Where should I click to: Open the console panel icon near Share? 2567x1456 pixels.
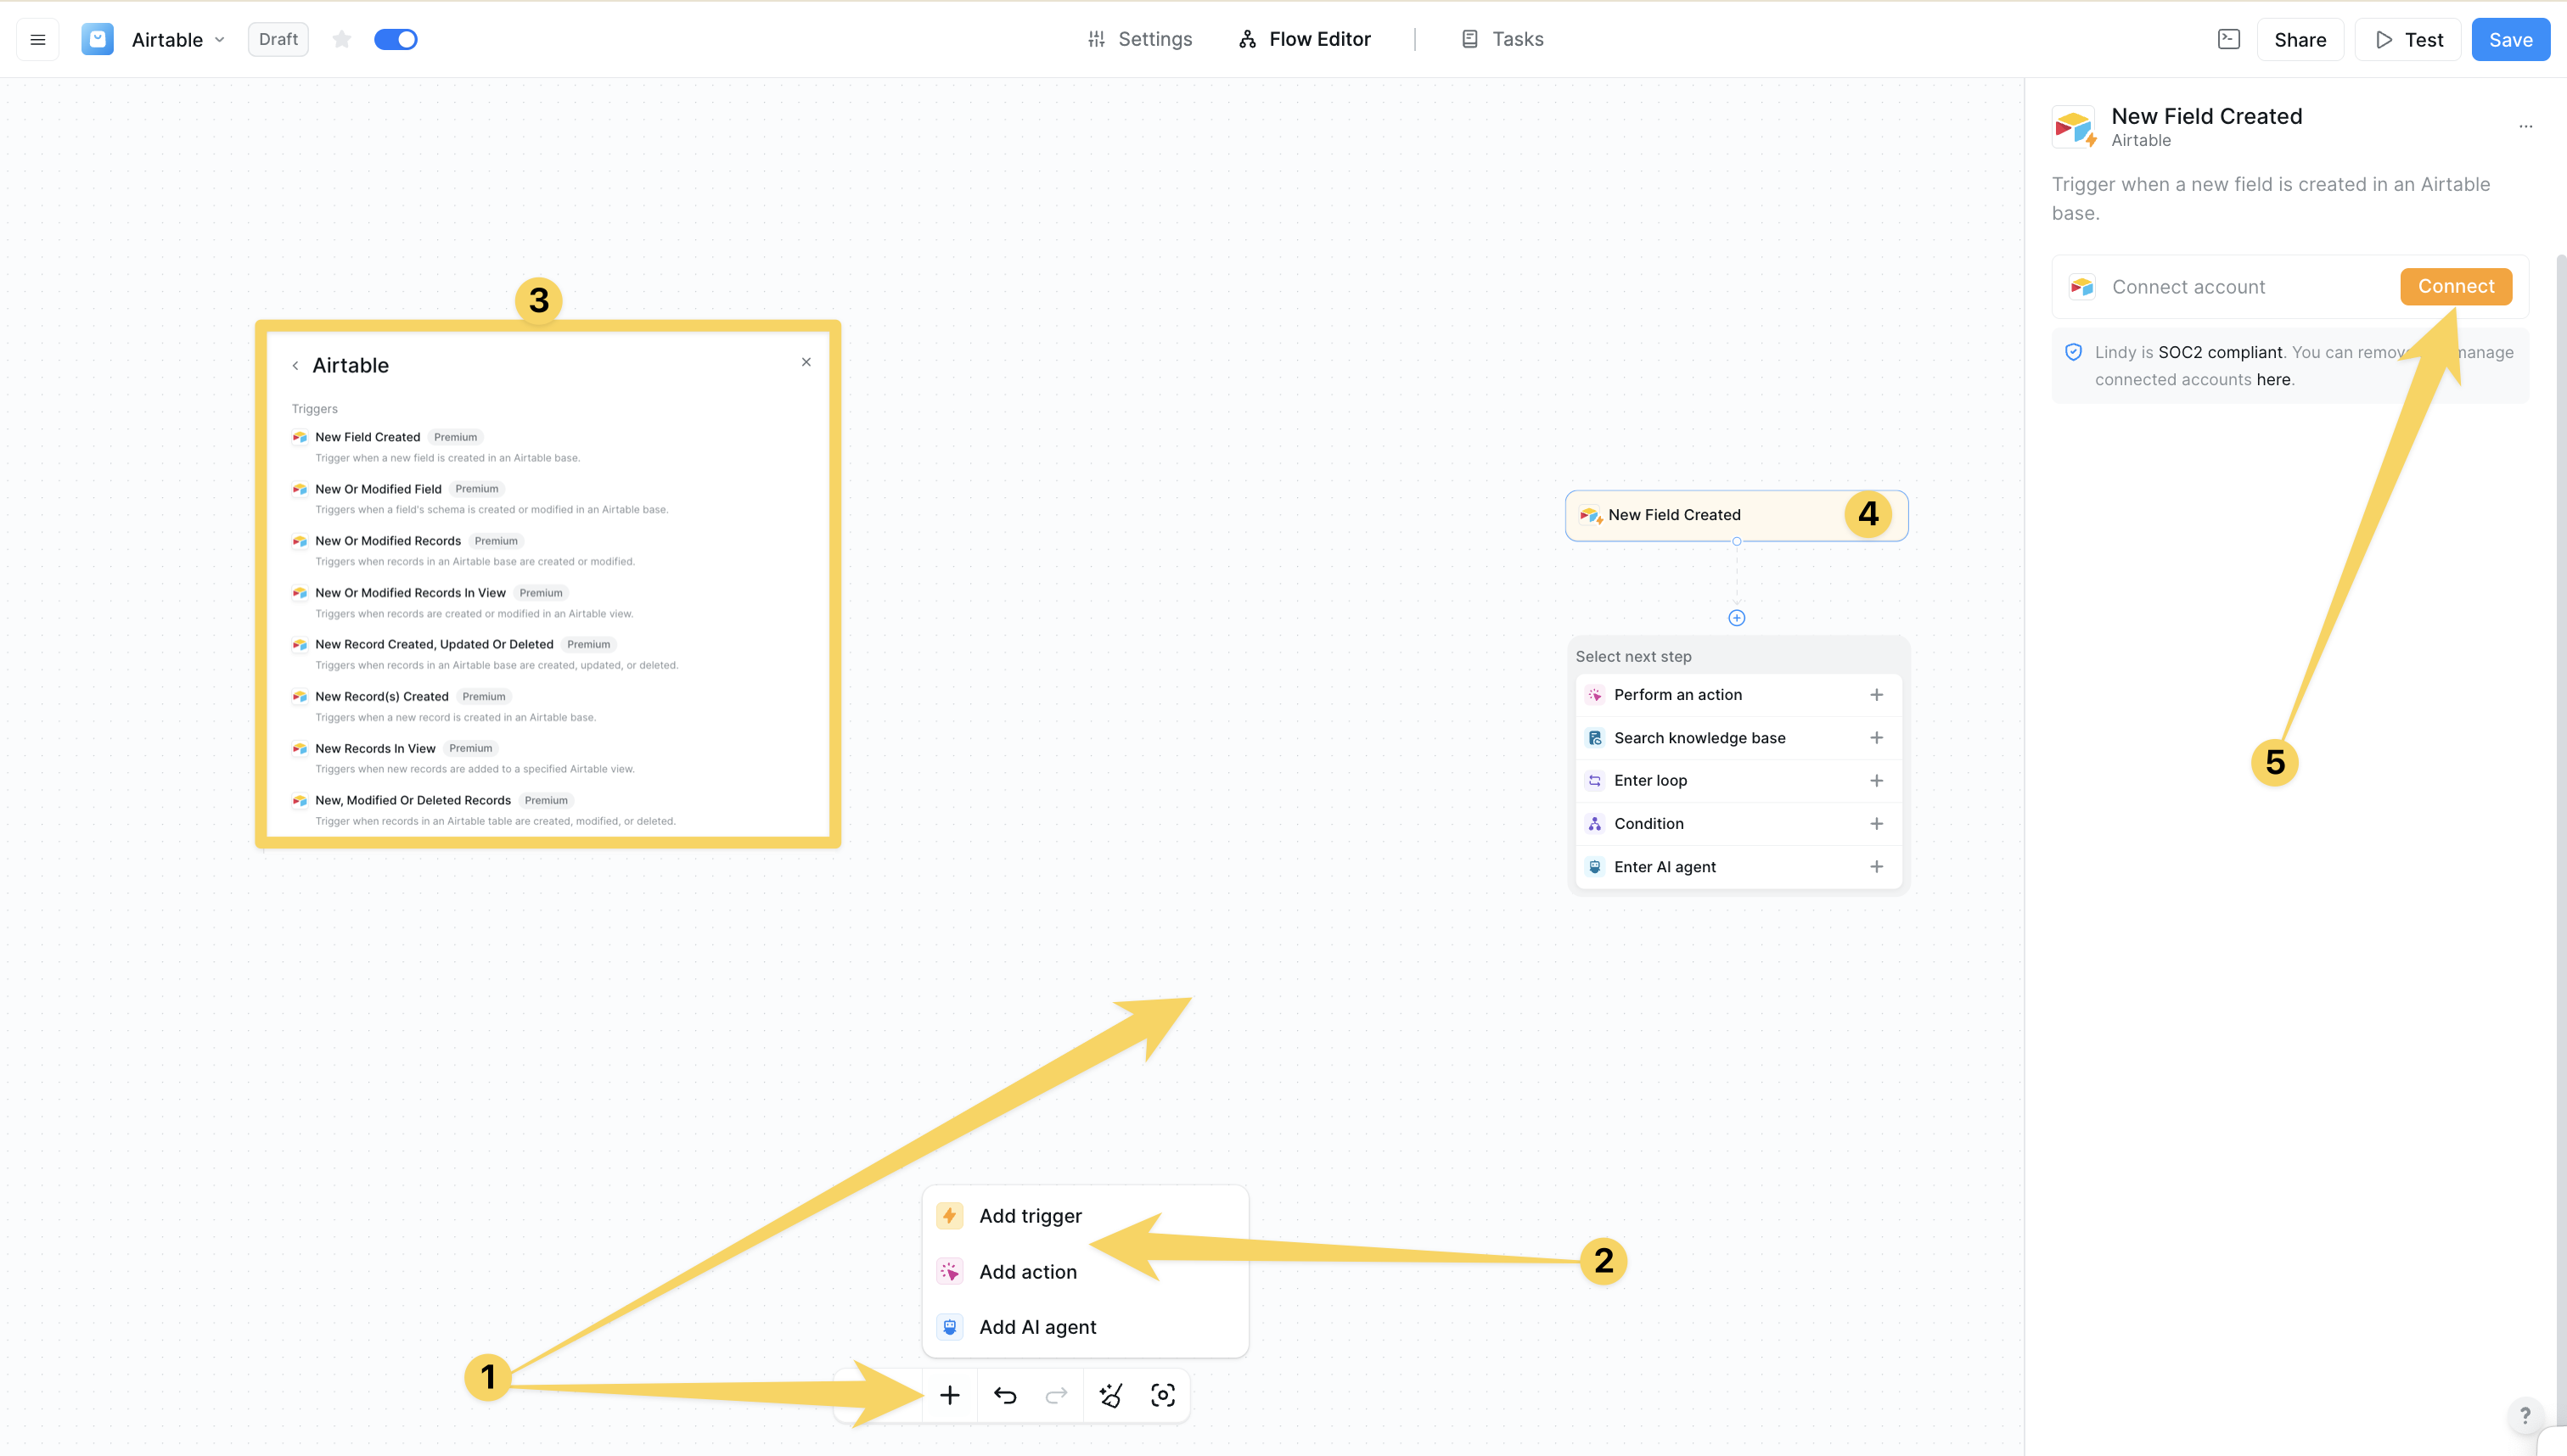point(2227,40)
